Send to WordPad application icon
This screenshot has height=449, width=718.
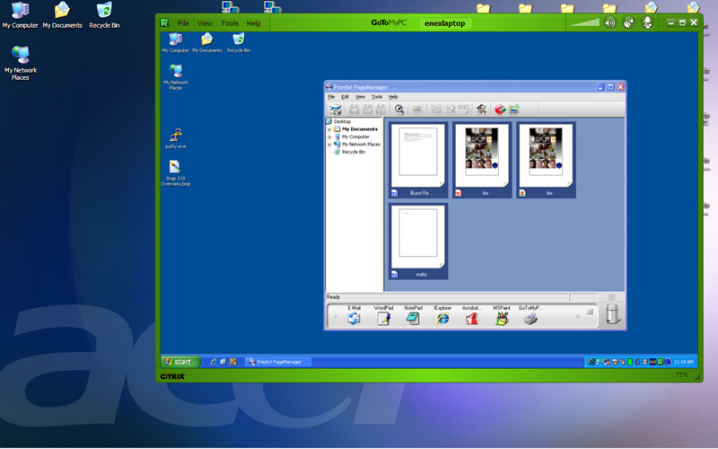(x=383, y=318)
